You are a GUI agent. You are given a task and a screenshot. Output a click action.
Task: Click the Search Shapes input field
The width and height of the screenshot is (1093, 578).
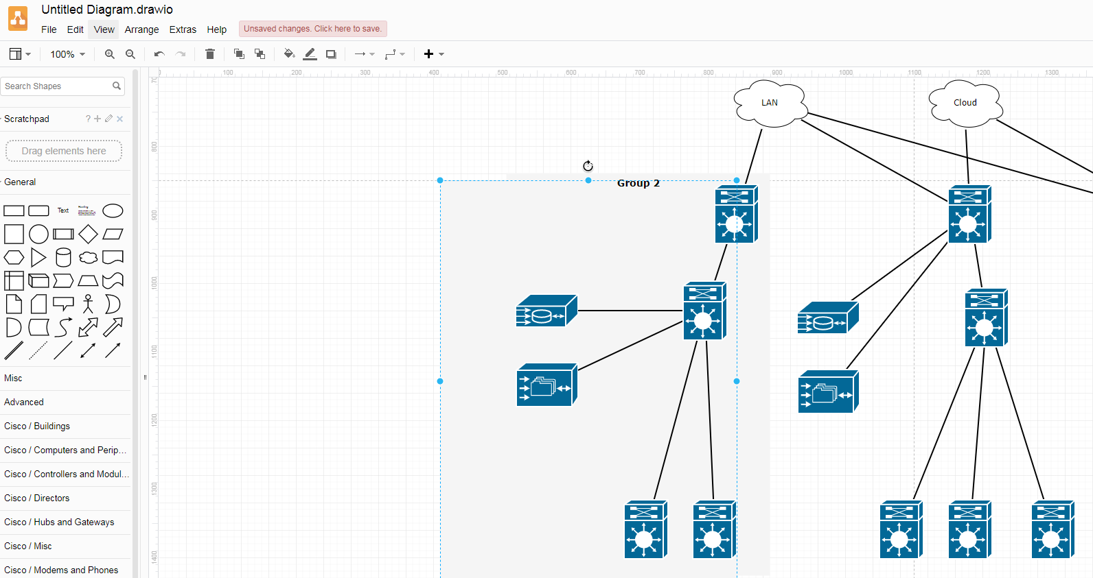coord(56,86)
